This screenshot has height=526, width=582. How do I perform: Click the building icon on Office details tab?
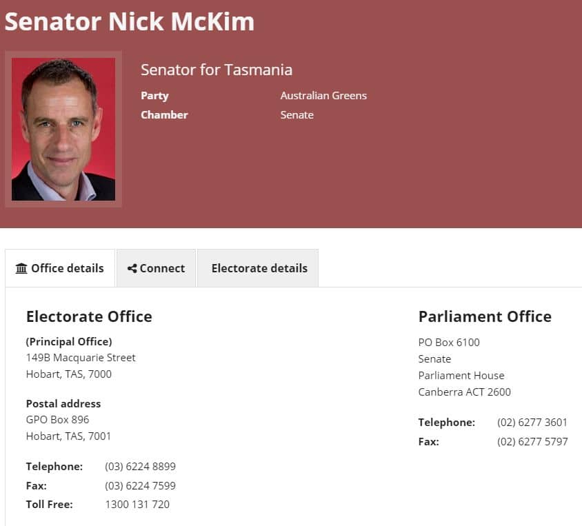pyautogui.click(x=21, y=268)
